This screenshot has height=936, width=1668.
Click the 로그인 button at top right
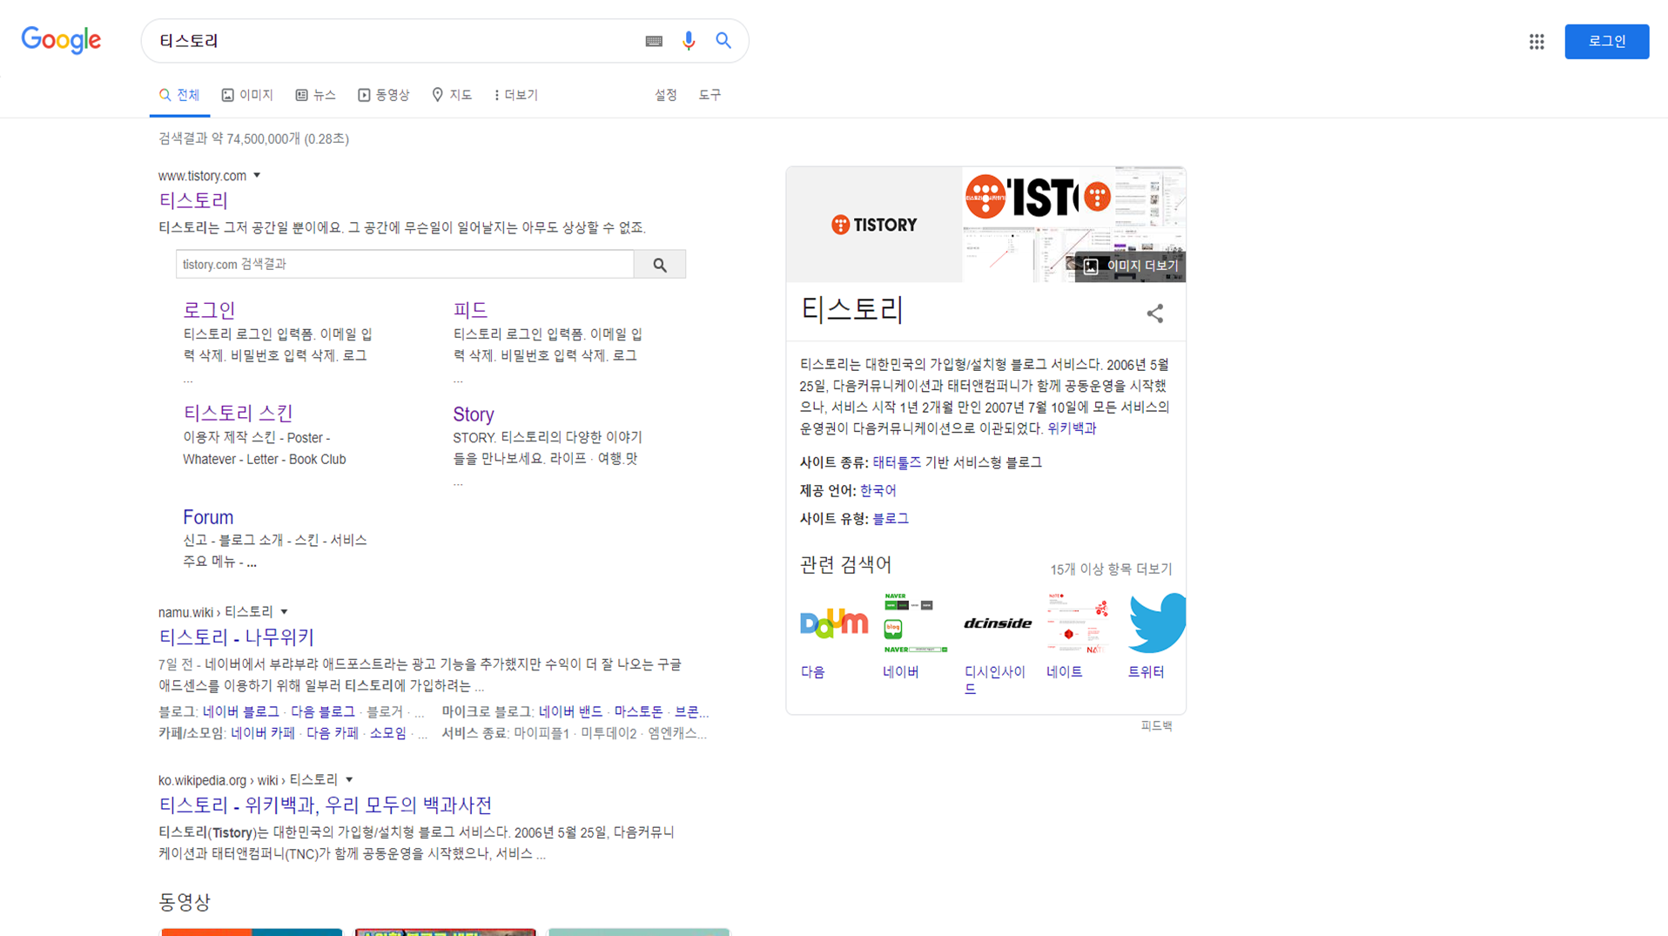pos(1606,42)
